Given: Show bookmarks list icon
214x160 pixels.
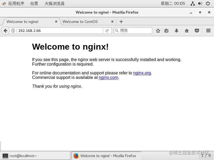Looking at the screenshot, I should click(166, 31).
